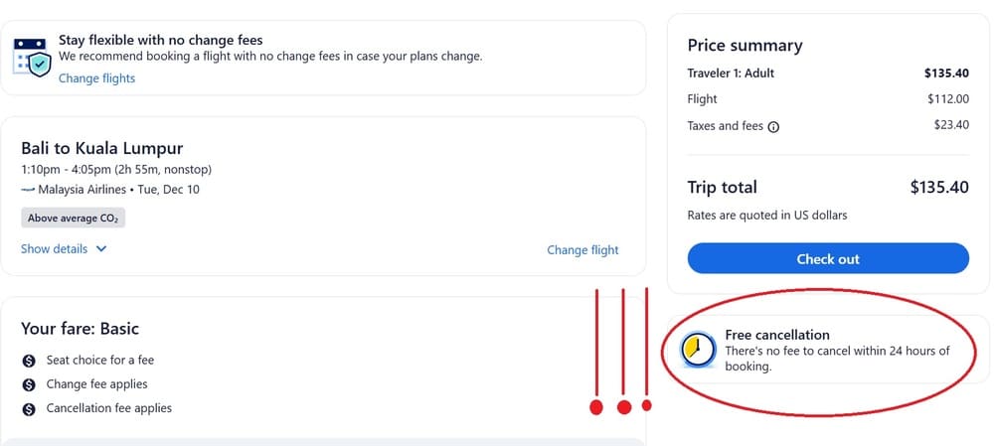The height and width of the screenshot is (446, 994).
Task: Open the Change flights link
Action: click(x=96, y=78)
